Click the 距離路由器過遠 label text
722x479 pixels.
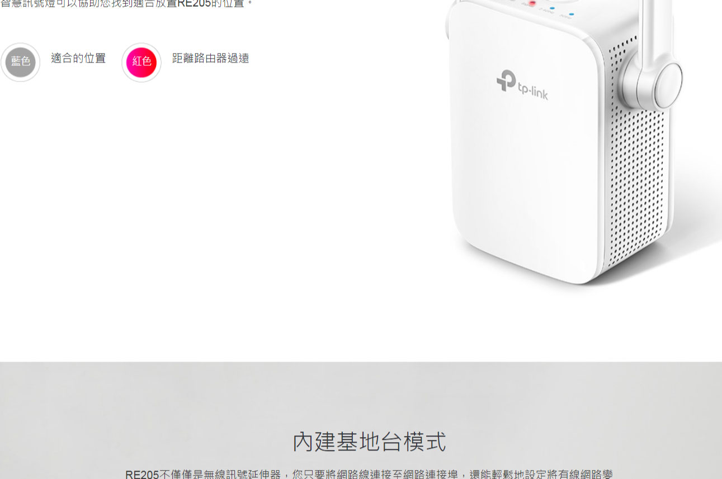tap(211, 58)
